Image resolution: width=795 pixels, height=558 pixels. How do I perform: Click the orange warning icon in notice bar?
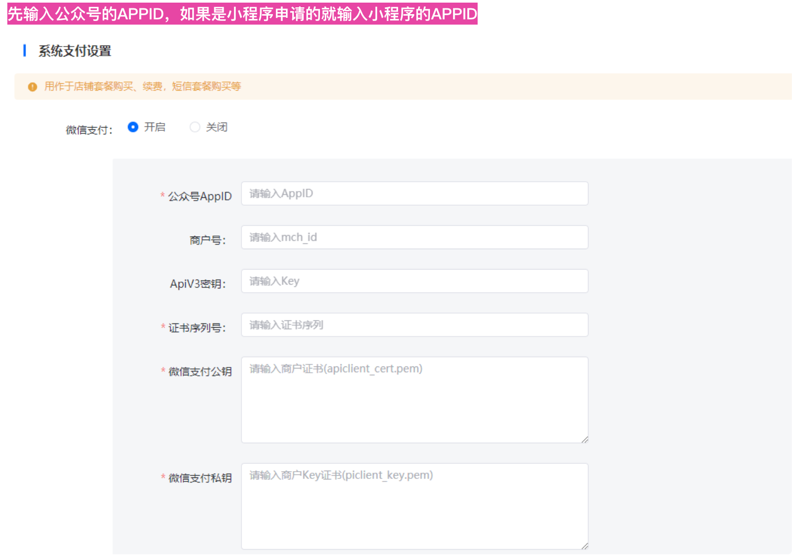click(32, 87)
